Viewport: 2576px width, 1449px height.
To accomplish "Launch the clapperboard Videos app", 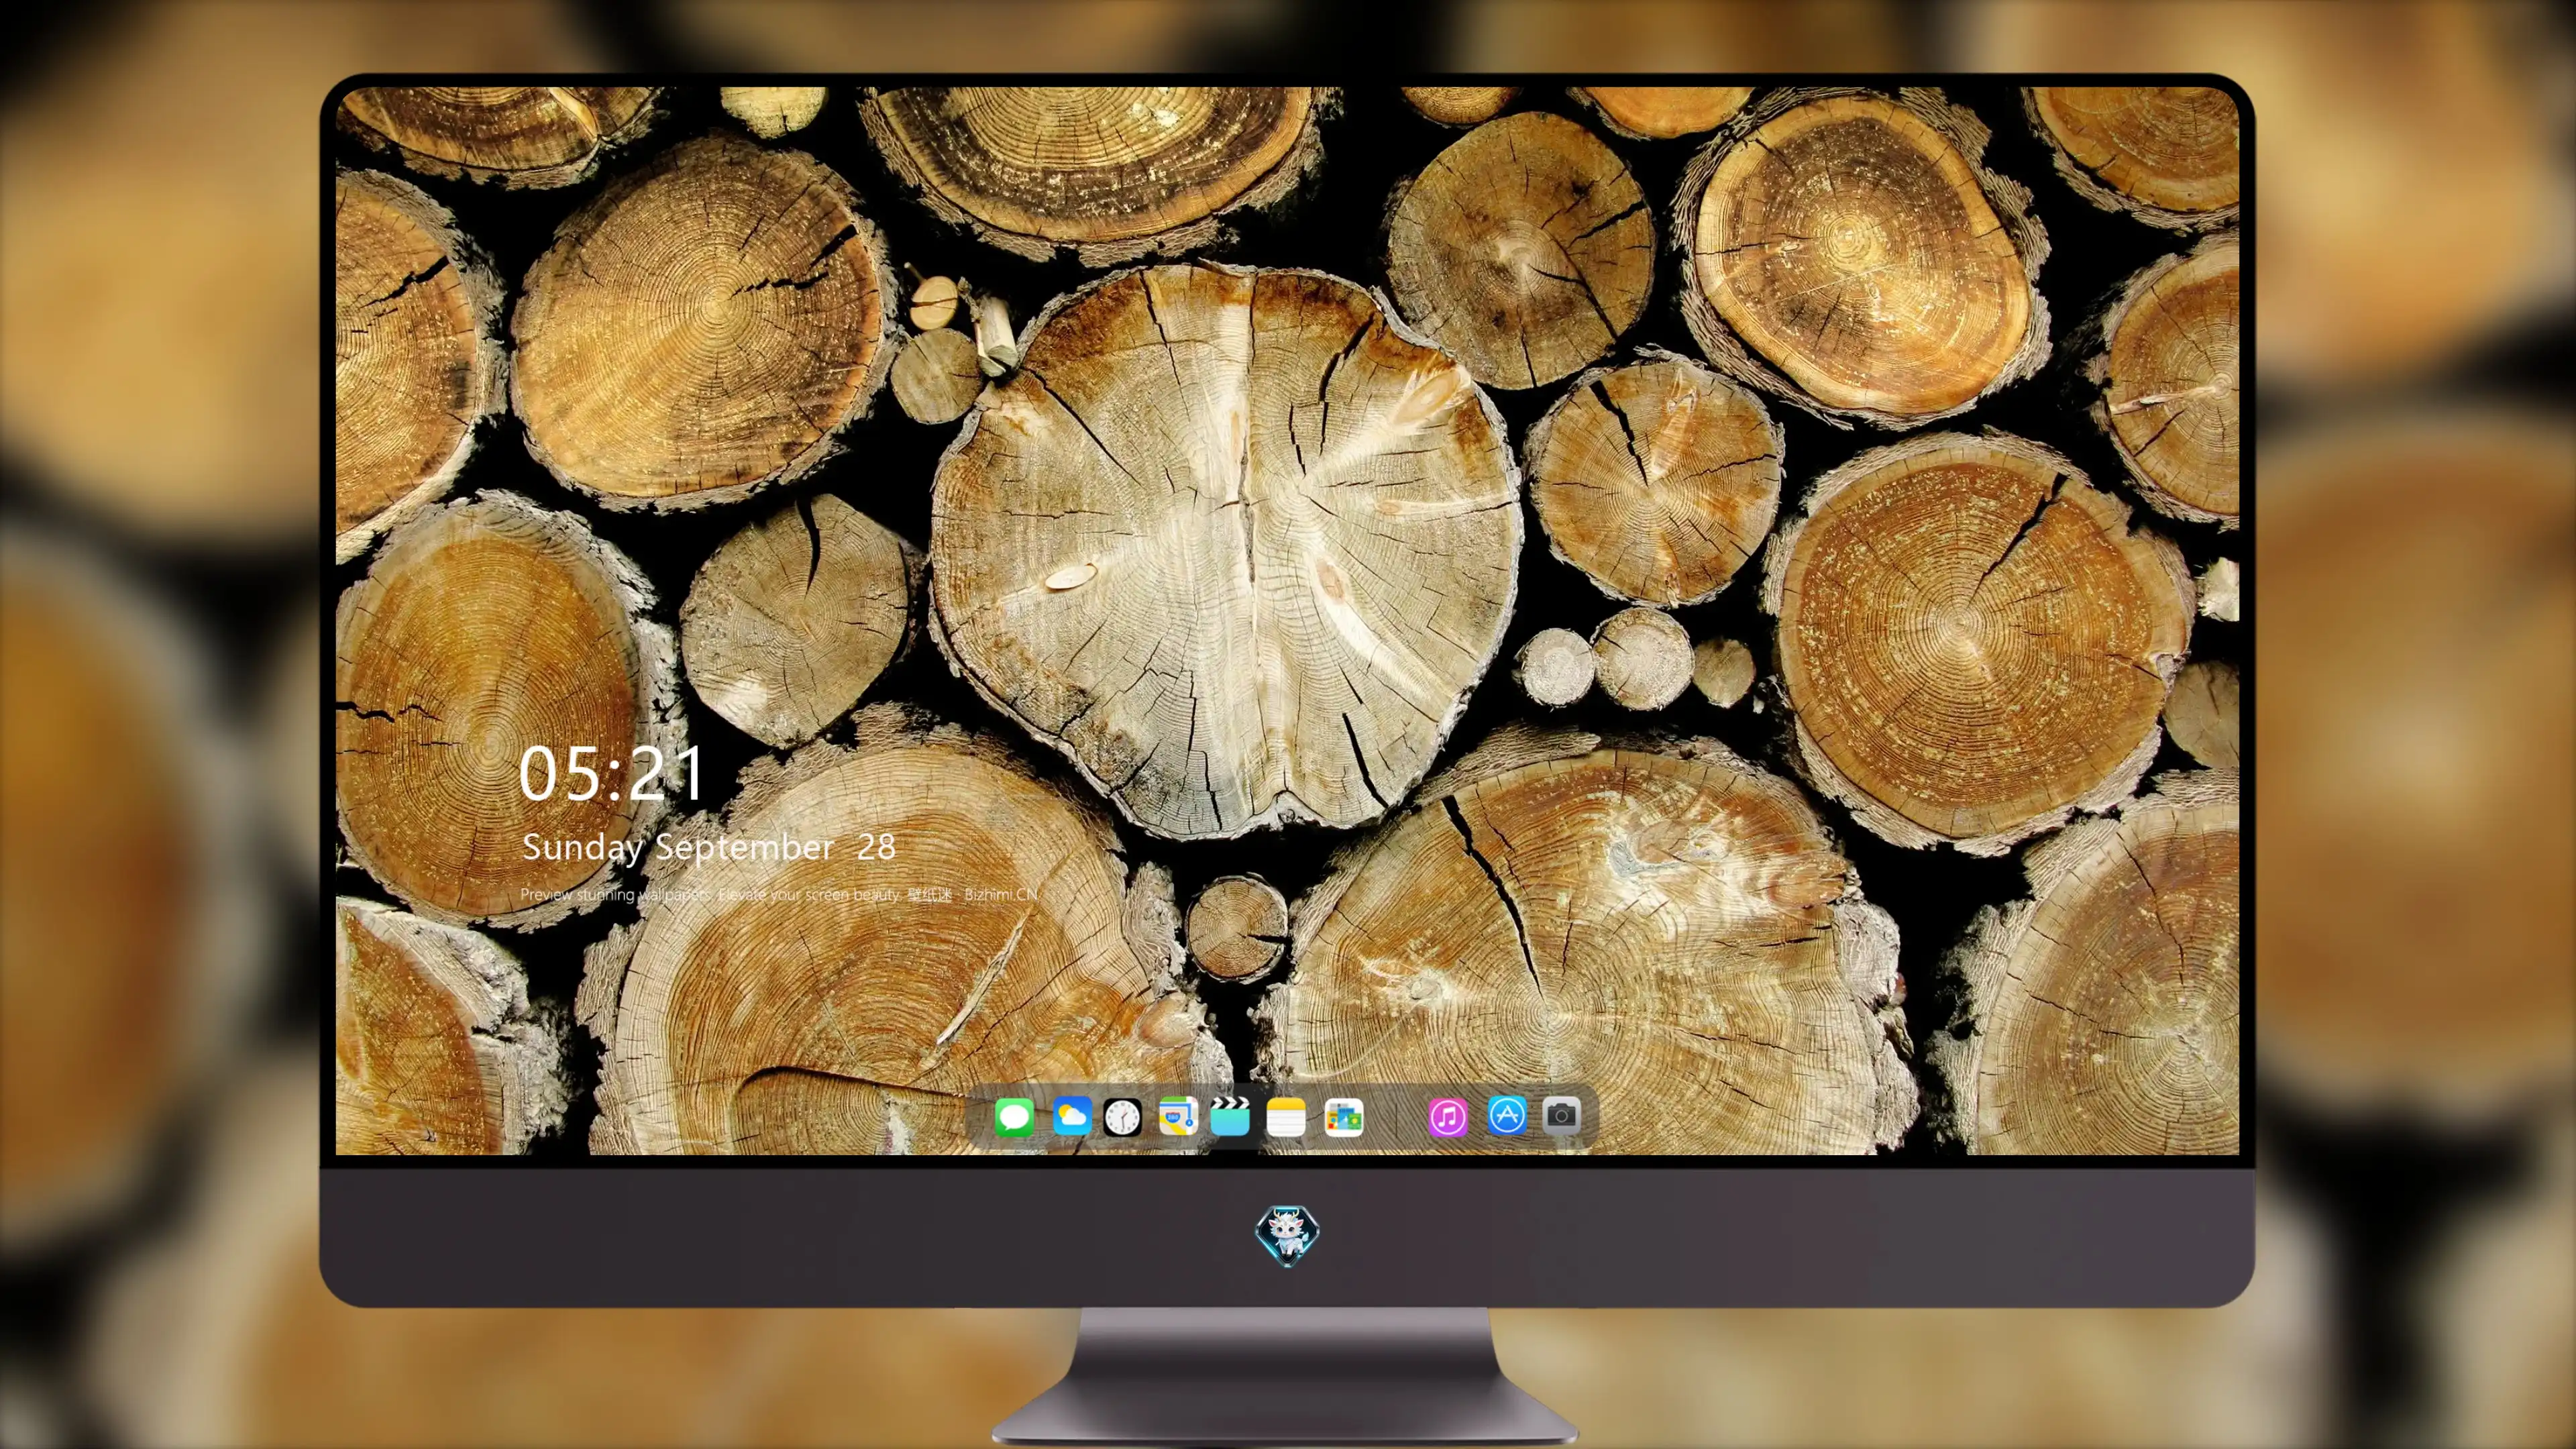I will 1230,1116.
